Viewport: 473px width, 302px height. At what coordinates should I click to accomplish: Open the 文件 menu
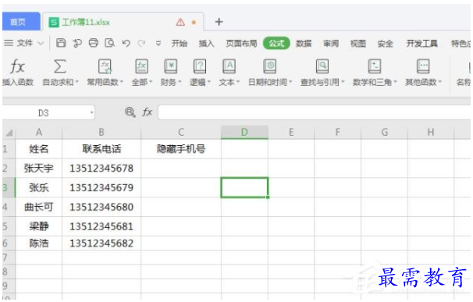coord(24,44)
